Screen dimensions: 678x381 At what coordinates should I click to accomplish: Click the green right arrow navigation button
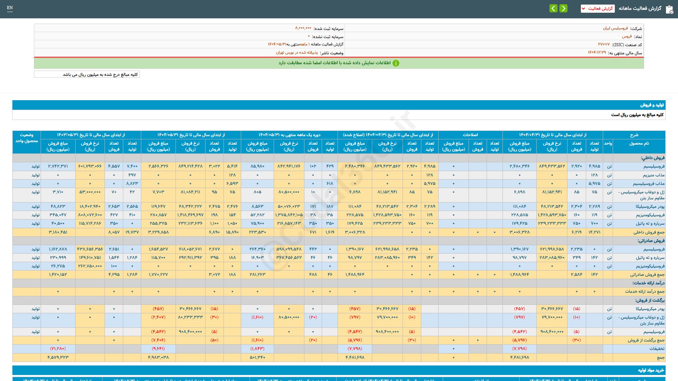pos(564,8)
